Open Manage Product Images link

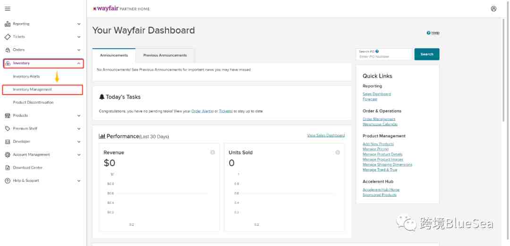[x=383, y=160]
